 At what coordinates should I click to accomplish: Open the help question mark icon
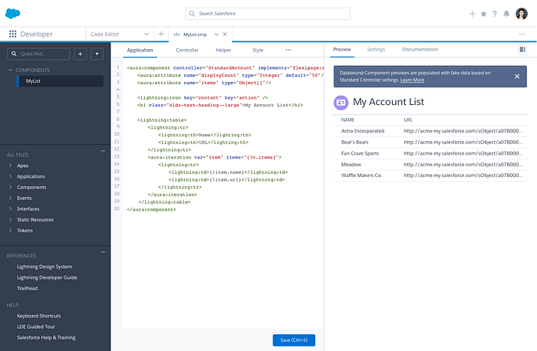click(x=495, y=14)
